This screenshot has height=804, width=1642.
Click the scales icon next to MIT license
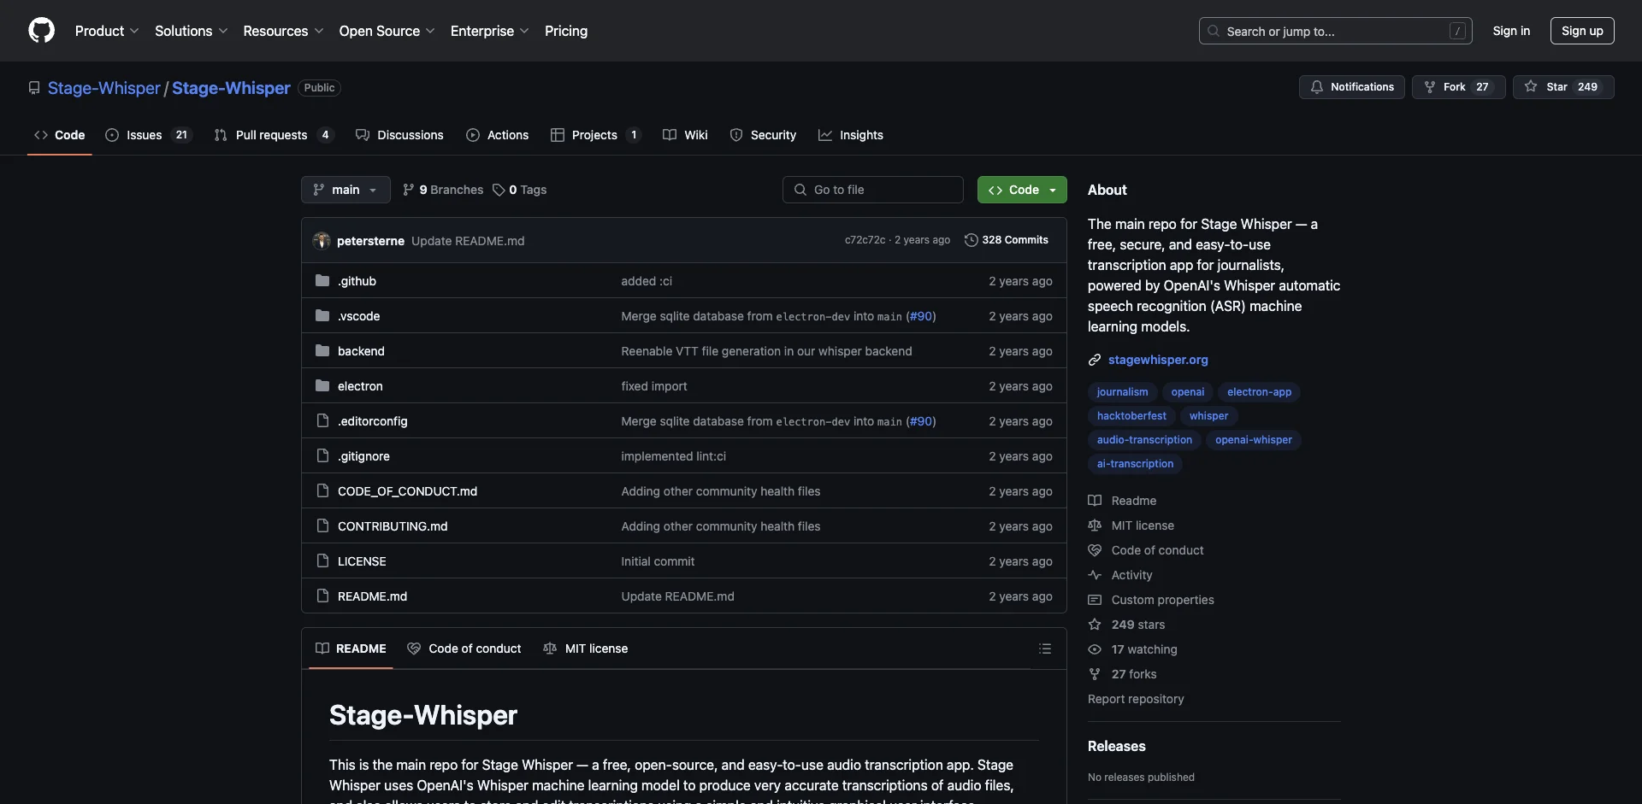1095,525
